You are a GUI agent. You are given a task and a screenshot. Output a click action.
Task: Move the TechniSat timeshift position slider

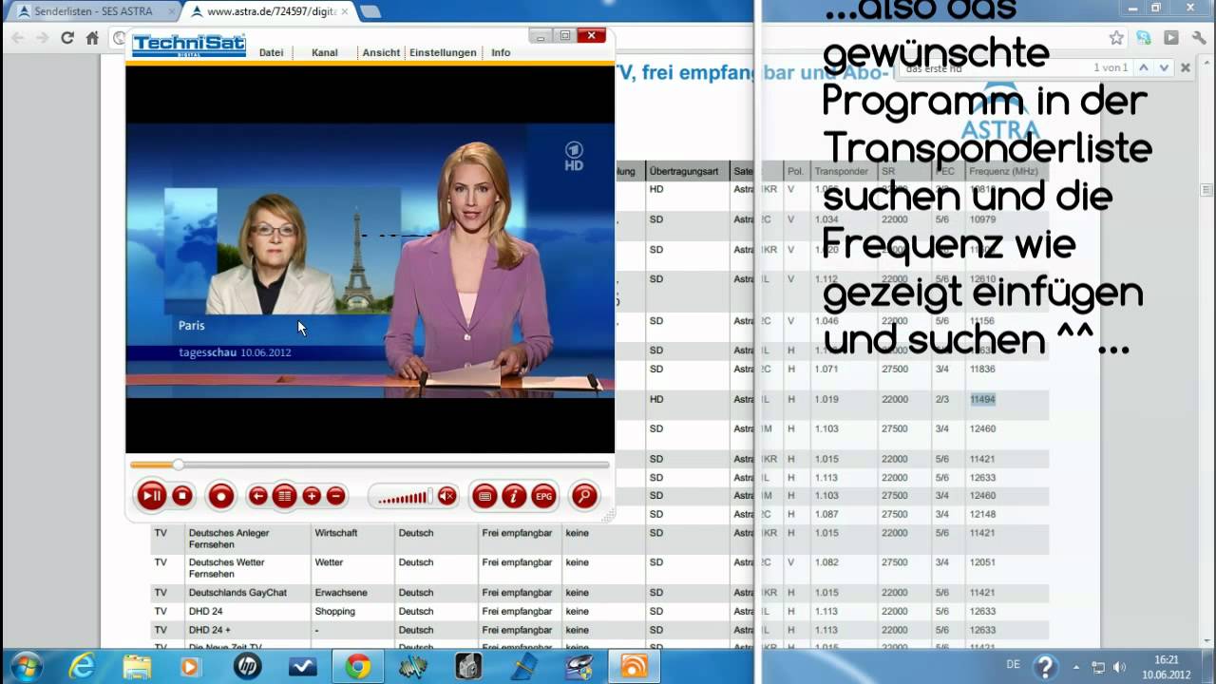pyautogui.click(x=178, y=465)
